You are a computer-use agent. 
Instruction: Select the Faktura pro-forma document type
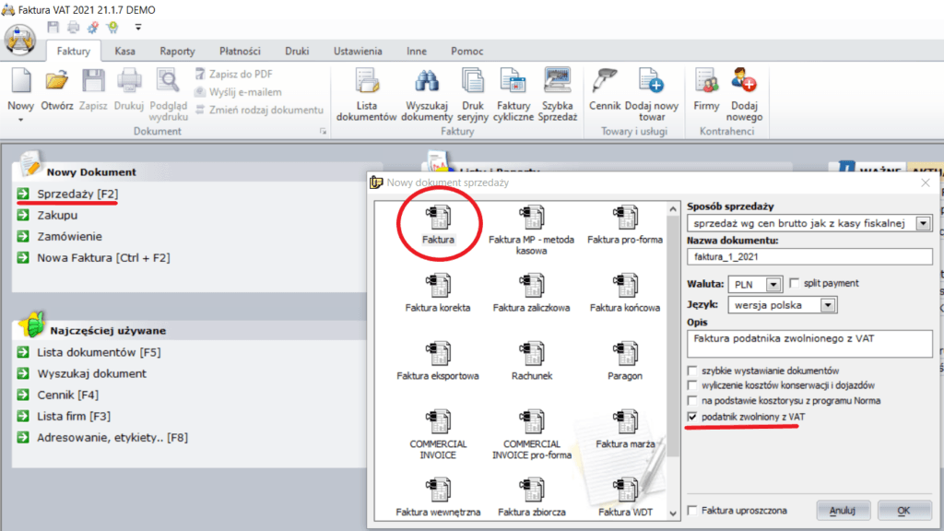[625, 223]
